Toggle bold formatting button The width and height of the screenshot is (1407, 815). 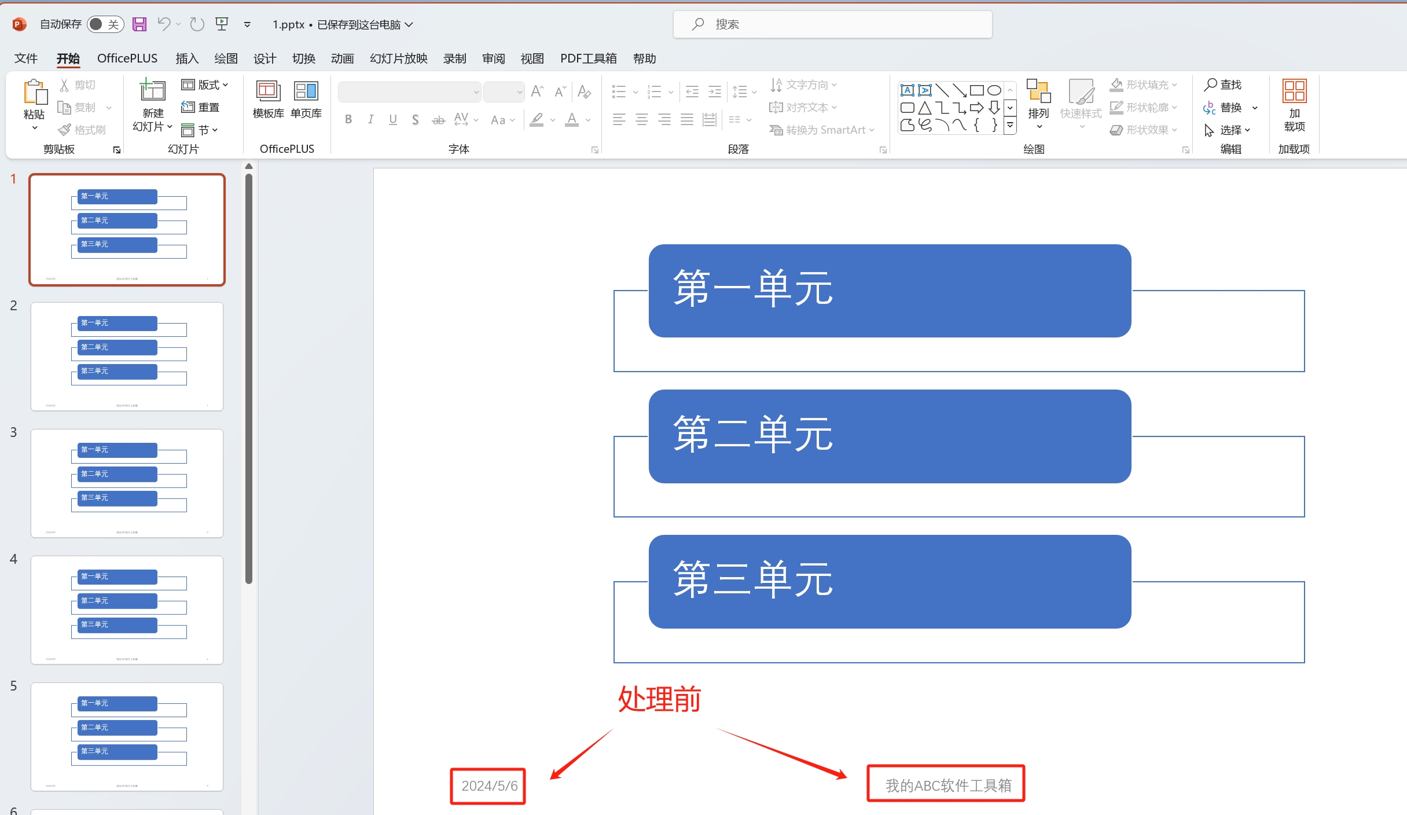point(348,120)
